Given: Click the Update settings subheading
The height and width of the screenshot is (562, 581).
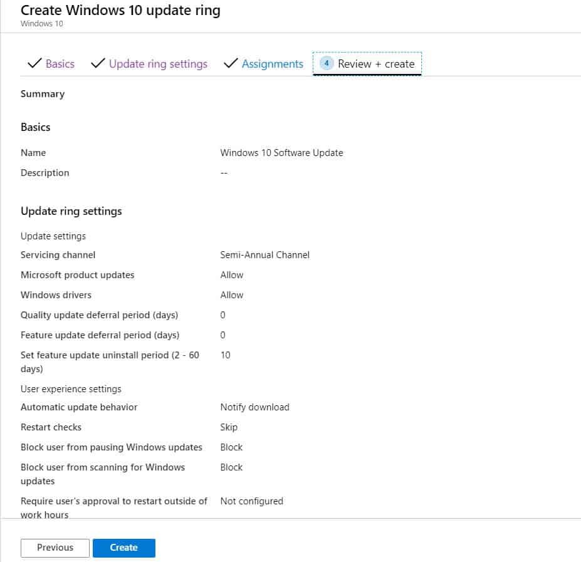Looking at the screenshot, I should [x=53, y=236].
